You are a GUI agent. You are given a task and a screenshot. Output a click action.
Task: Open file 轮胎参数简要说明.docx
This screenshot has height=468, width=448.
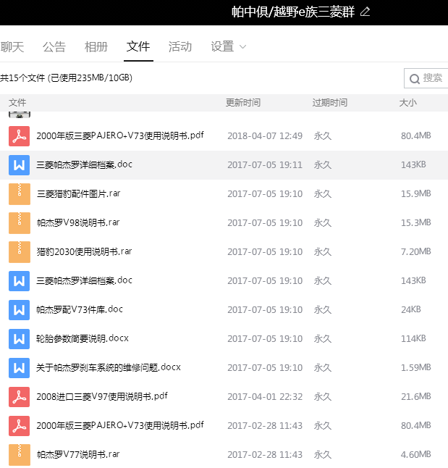tap(83, 338)
